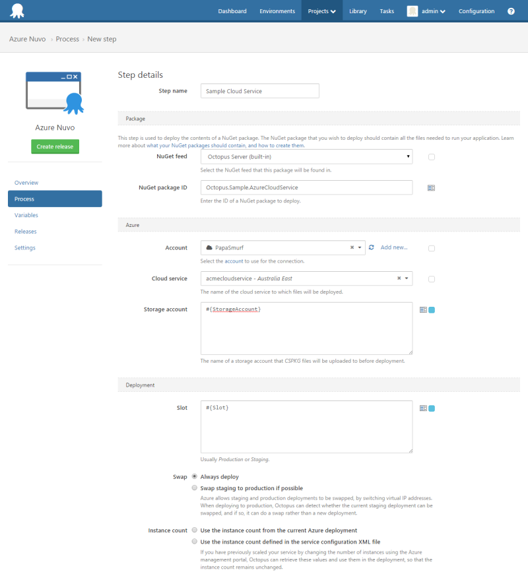Expand the Projects menu in the navigation bar
The image size is (528, 572).
pos(321,11)
